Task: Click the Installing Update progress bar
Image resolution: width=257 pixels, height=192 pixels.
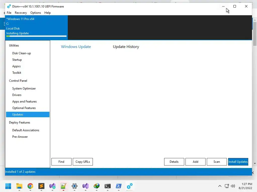Action: tap(36, 36)
